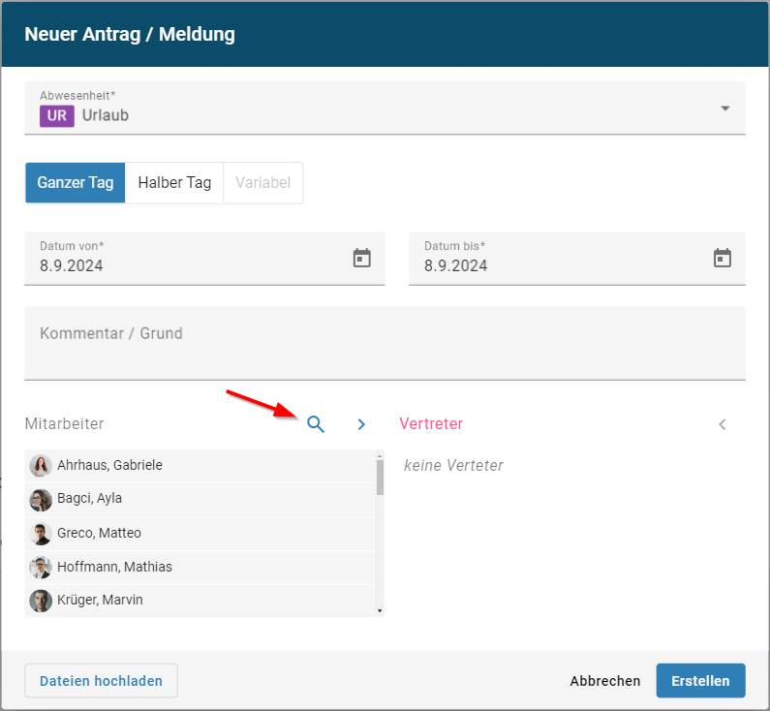Pick Krüger, Marvin from the list

point(100,600)
